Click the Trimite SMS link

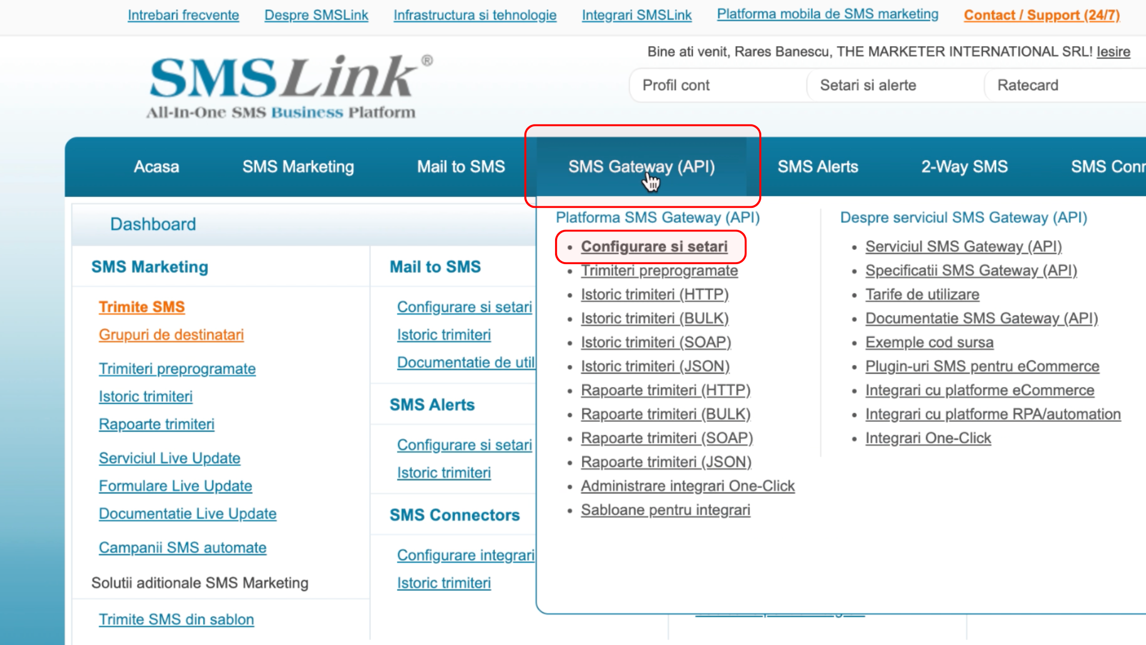142,307
